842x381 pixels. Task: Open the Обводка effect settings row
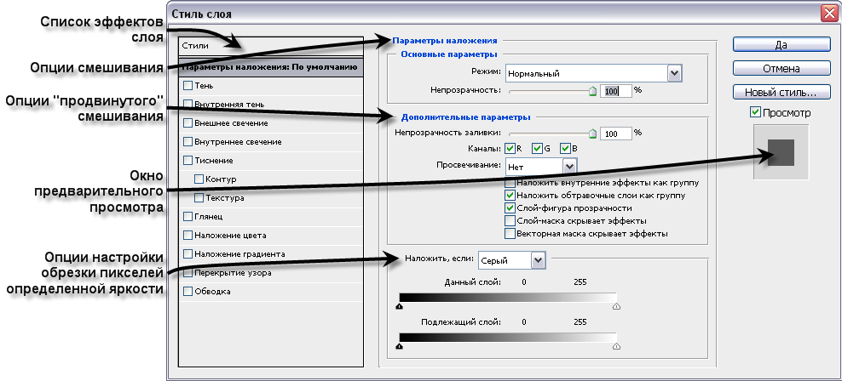coord(271,292)
